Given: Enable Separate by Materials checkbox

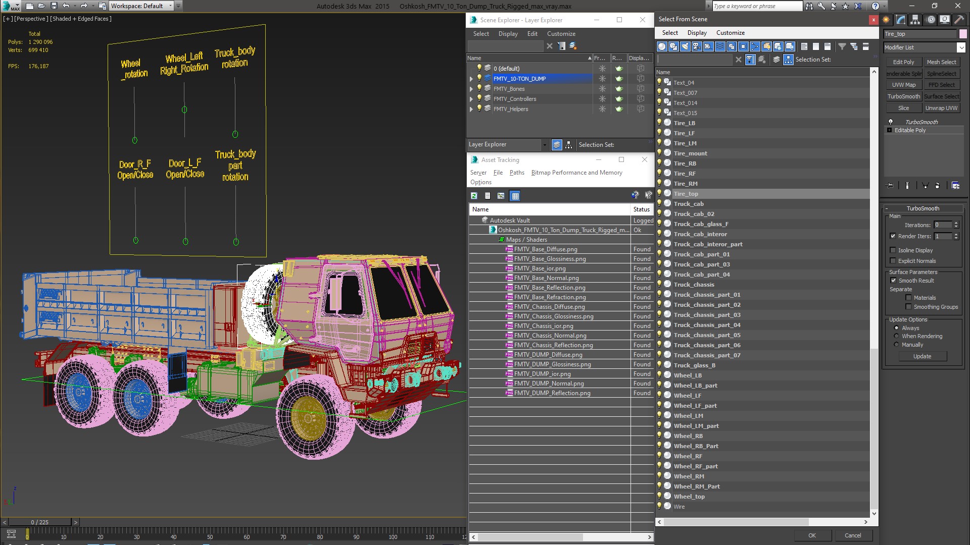Looking at the screenshot, I should tap(908, 298).
